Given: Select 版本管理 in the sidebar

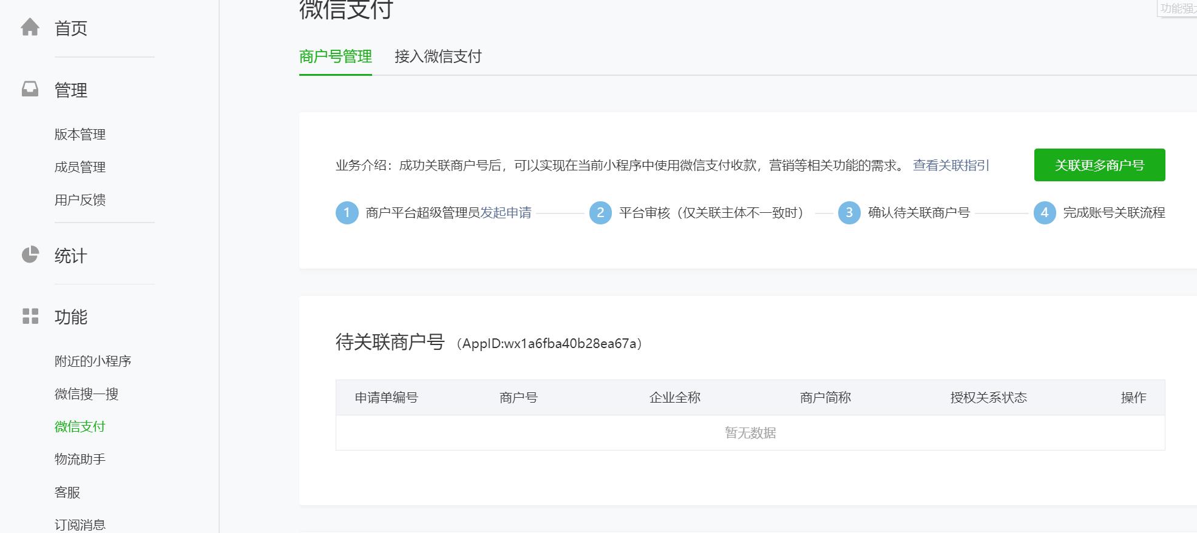Looking at the screenshot, I should [x=80, y=134].
